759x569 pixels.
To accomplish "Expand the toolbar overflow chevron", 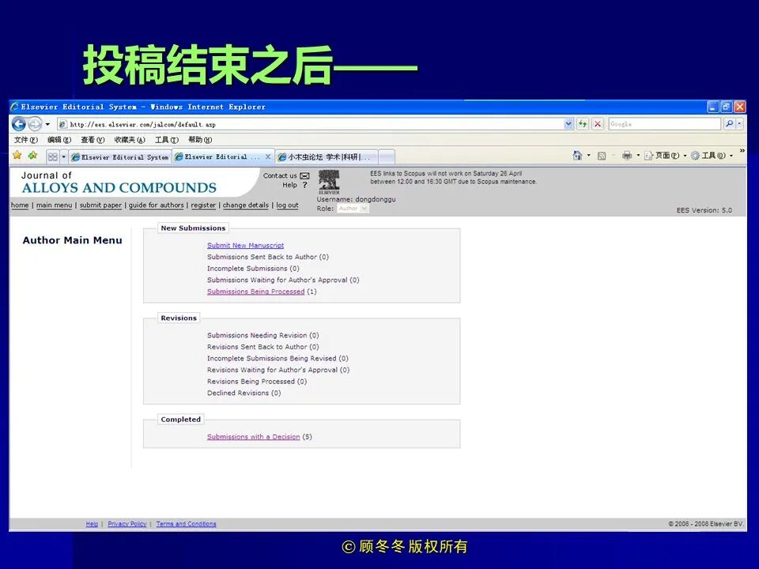I will [742, 152].
